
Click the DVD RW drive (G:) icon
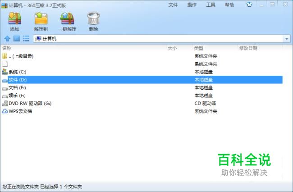coord(5,103)
